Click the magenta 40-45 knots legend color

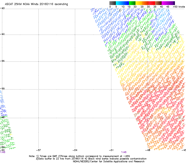pyautogui.click(x=165, y=3)
